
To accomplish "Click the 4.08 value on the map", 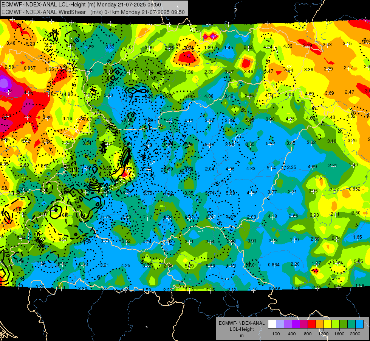I will (209, 96).
